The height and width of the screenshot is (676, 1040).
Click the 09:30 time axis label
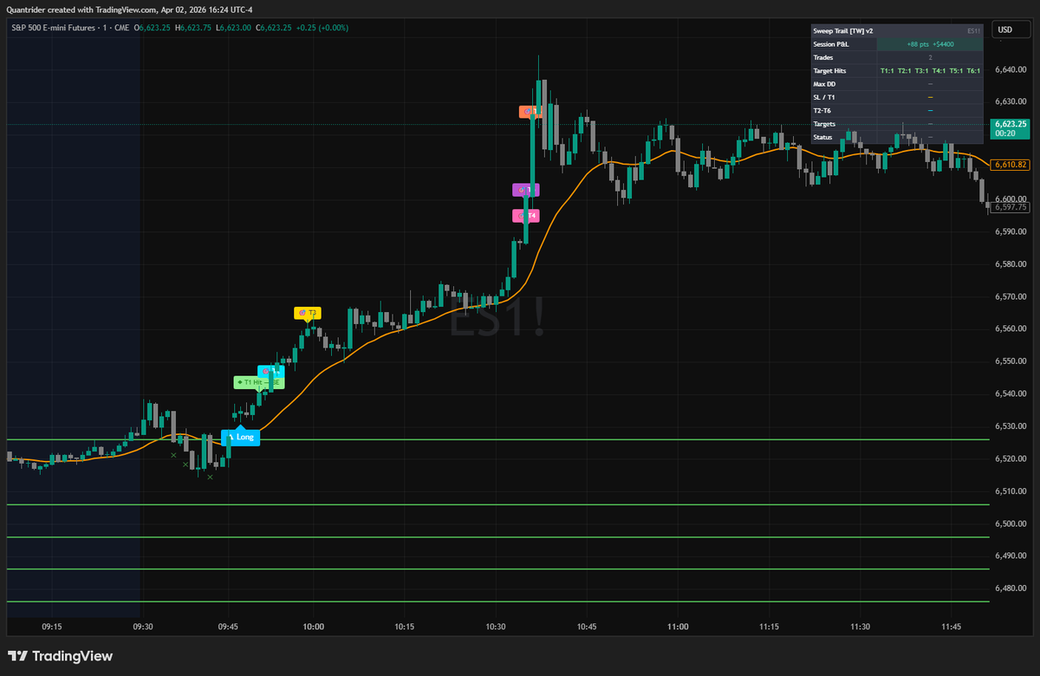(x=143, y=626)
